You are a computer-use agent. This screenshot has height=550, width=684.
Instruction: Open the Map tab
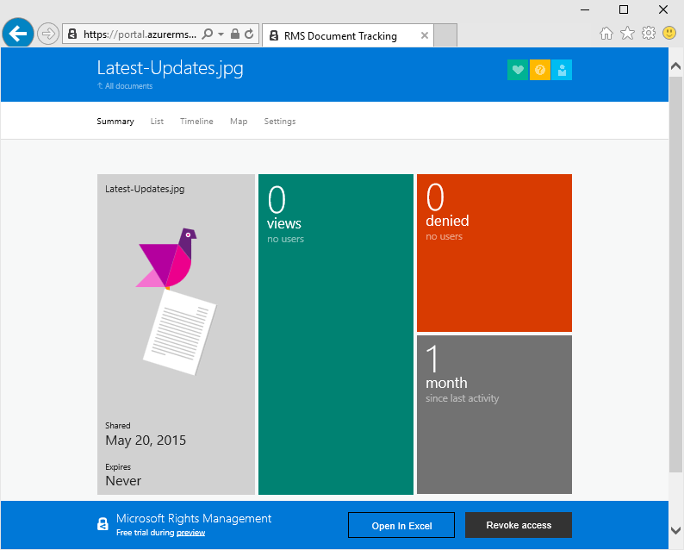[x=239, y=122]
